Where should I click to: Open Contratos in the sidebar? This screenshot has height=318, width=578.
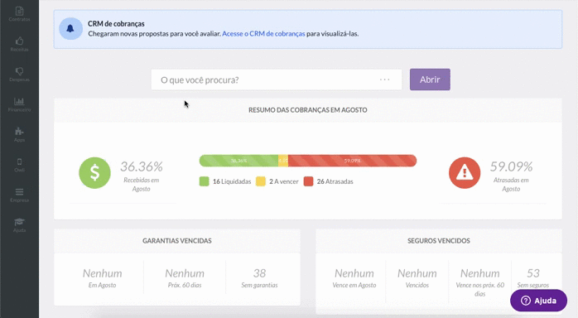point(19,14)
